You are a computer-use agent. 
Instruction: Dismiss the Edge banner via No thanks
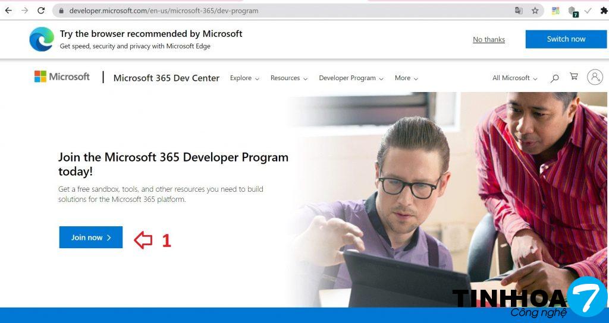489,40
